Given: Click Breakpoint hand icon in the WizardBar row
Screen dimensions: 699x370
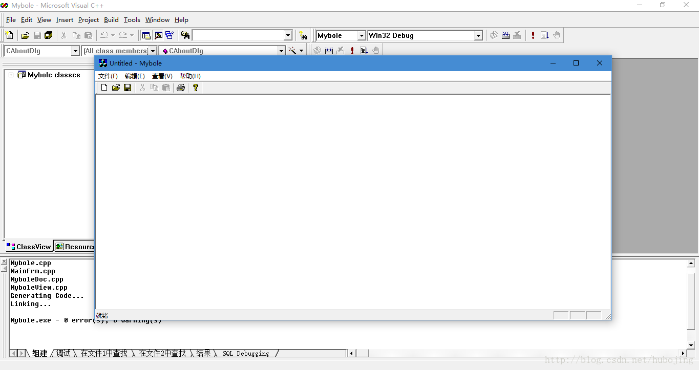Looking at the screenshot, I should point(376,51).
